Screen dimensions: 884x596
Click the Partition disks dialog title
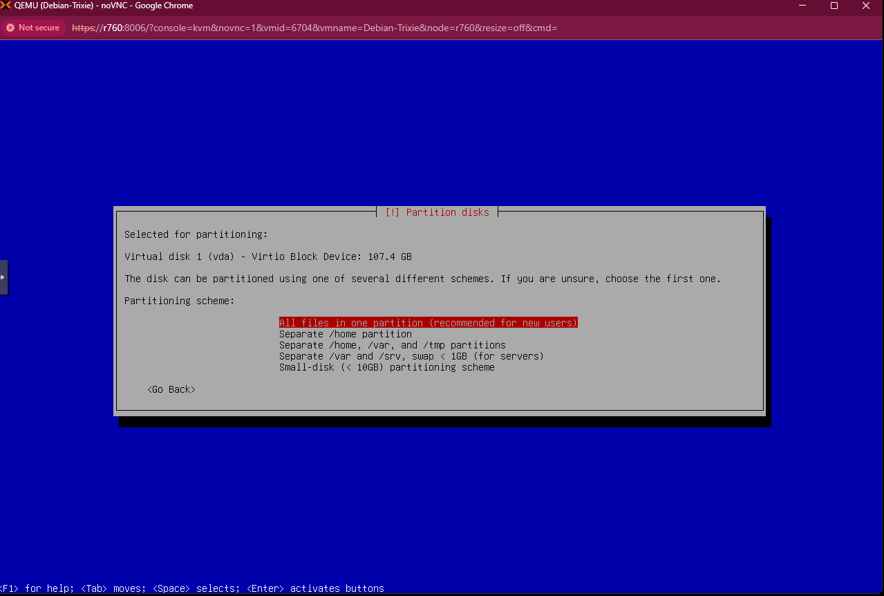click(x=437, y=212)
